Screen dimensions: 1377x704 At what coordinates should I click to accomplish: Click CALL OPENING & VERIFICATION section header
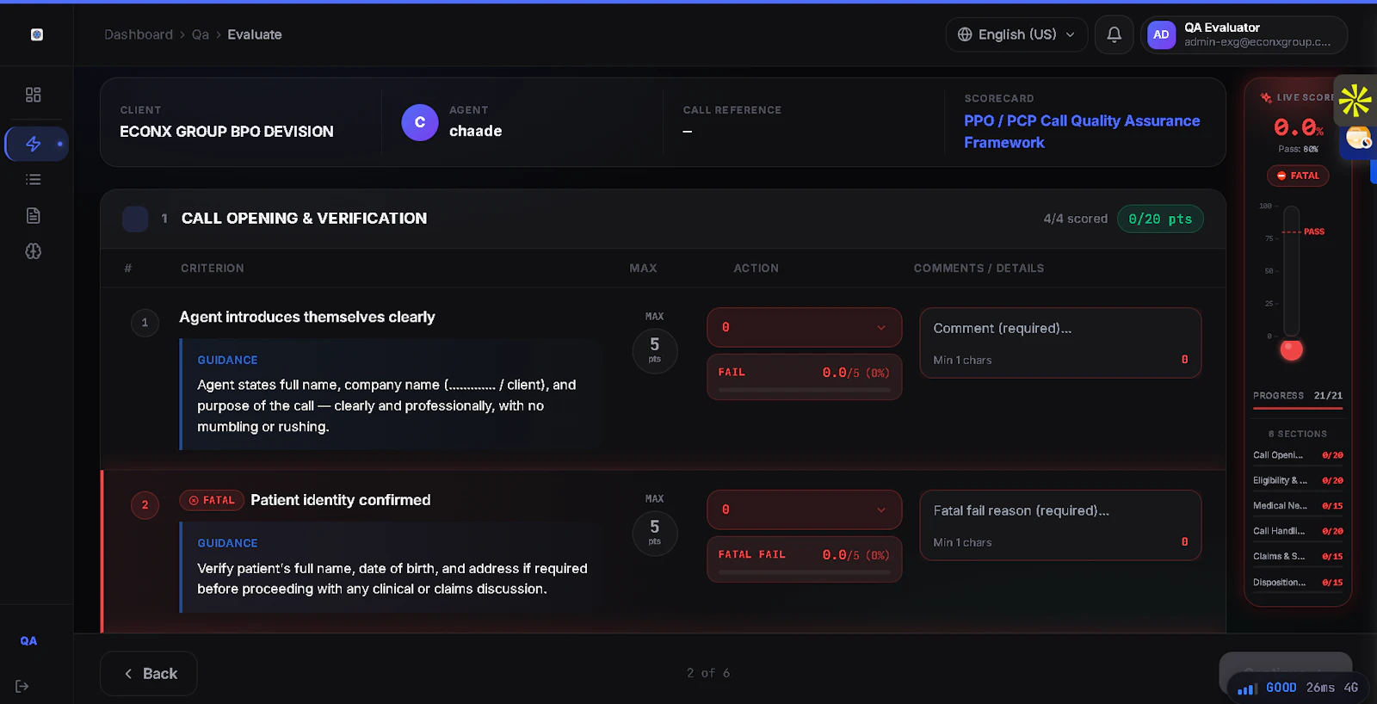304,219
